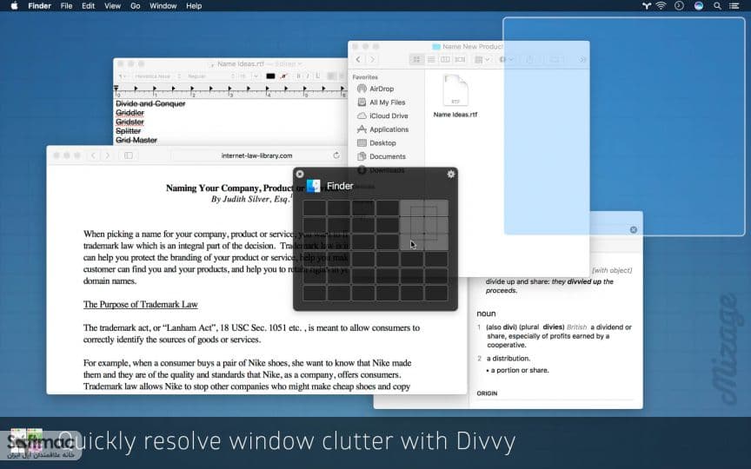Open the Apple menu
Image resolution: width=751 pixels, height=469 pixels.
(x=15, y=6)
